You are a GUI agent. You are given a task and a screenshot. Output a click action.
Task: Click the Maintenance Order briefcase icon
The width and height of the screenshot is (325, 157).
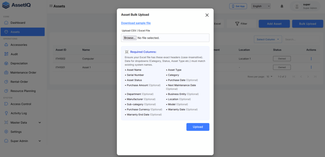pyautogui.click(x=6, y=72)
